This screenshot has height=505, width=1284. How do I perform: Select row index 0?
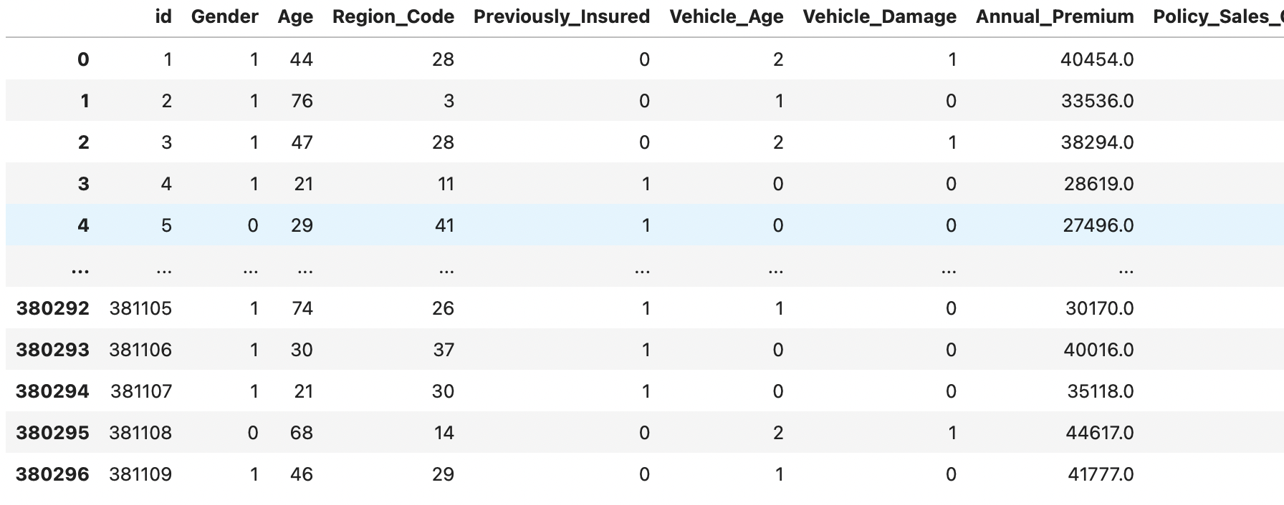click(x=83, y=59)
